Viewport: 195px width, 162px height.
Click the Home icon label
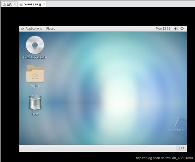pyautogui.click(x=35, y=86)
